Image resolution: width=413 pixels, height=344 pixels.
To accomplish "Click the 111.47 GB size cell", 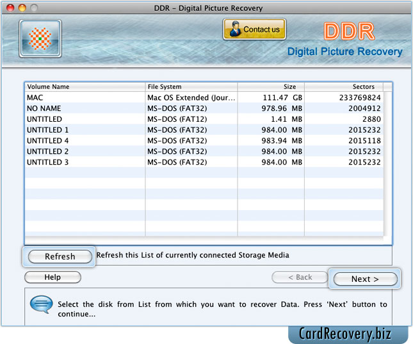I will click(x=271, y=97).
